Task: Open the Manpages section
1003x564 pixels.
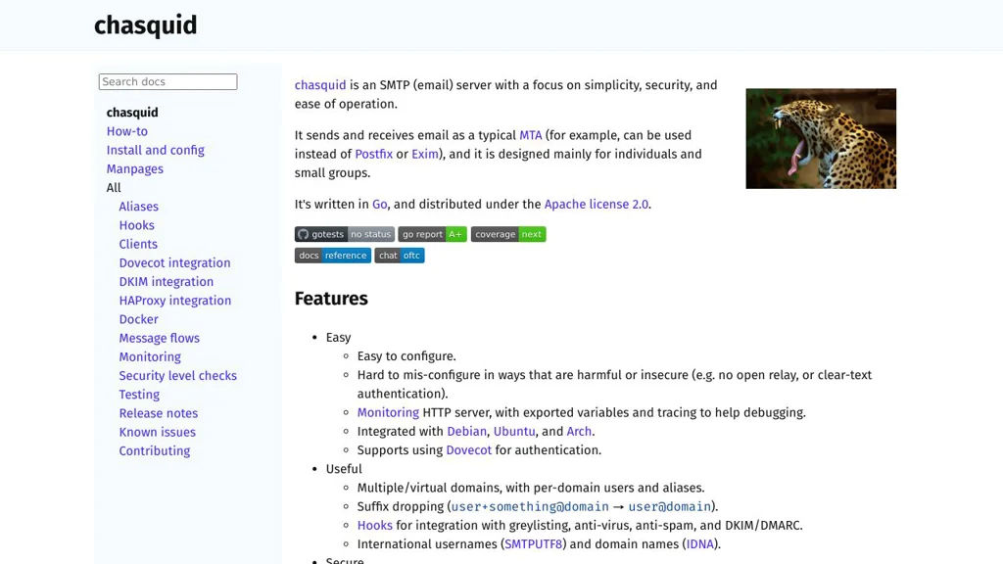Action: coord(135,168)
